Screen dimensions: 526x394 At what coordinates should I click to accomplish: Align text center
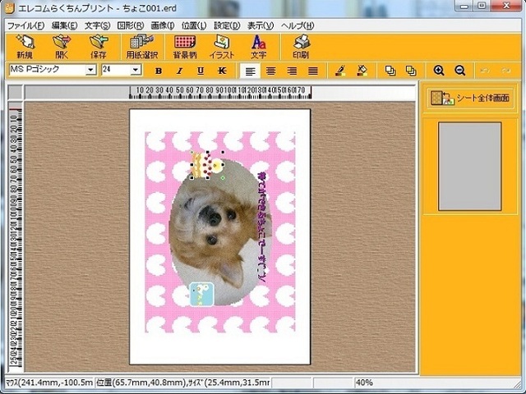click(x=270, y=71)
